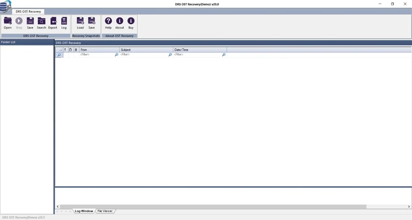Click status bar text DRS OST Recovery(Demo) v20.0
Screen dimensions: 412x220
point(24,217)
